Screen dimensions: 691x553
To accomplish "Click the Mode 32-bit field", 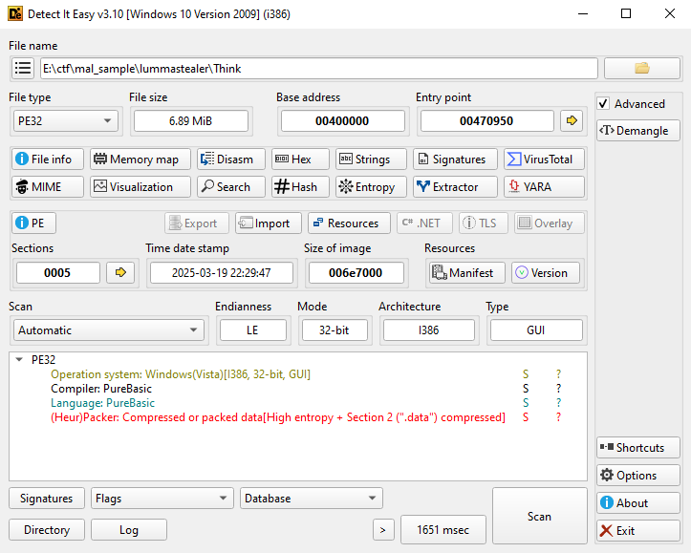I will 335,330.
